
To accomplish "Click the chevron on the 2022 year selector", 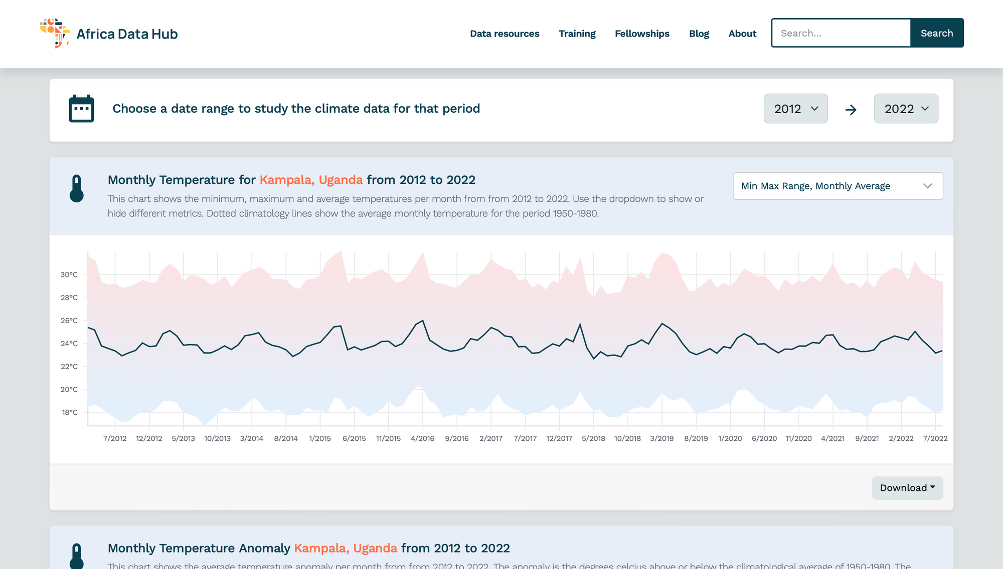I will (x=926, y=109).
